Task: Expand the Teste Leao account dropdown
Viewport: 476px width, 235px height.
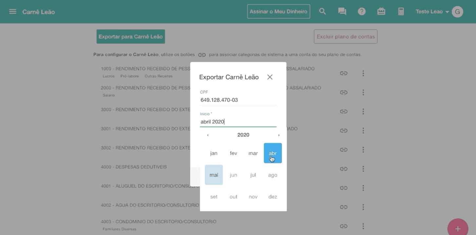Action: pos(432,12)
